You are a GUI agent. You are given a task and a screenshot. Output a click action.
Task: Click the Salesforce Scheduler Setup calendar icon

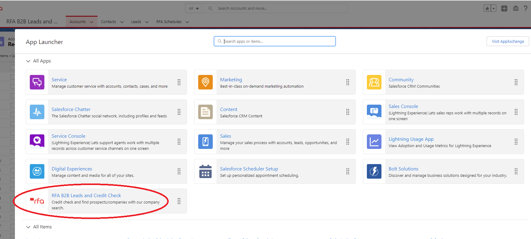pyautogui.click(x=205, y=171)
